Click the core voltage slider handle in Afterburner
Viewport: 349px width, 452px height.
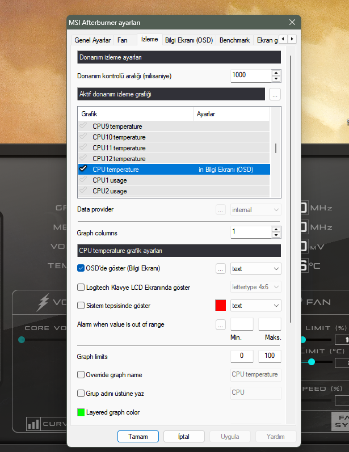22,340
